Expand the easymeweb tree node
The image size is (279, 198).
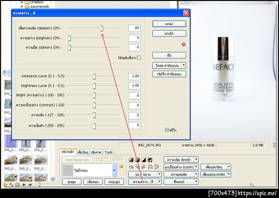click(21, 7)
